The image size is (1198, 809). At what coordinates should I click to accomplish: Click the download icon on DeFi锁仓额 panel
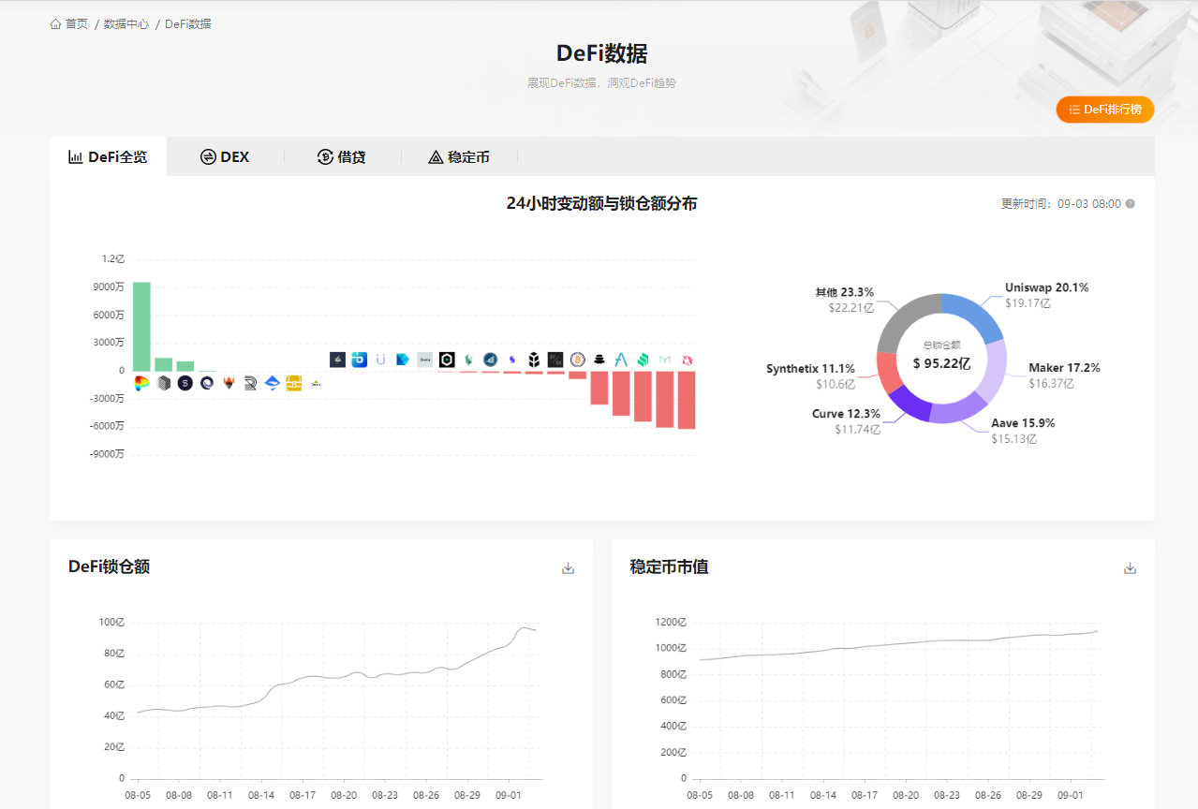click(568, 567)
